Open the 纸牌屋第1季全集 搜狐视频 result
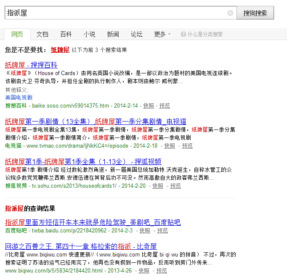287x278 pixels. click(x=83, y=162)
